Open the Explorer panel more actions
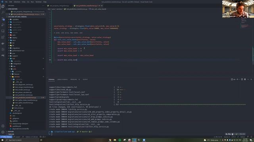Screen dimensions: 254x142 pos(43,6)
